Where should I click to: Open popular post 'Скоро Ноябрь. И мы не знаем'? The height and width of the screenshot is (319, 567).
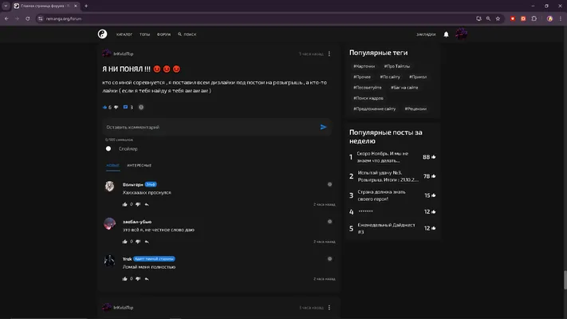pyautogui.click(x=383, y=157)
